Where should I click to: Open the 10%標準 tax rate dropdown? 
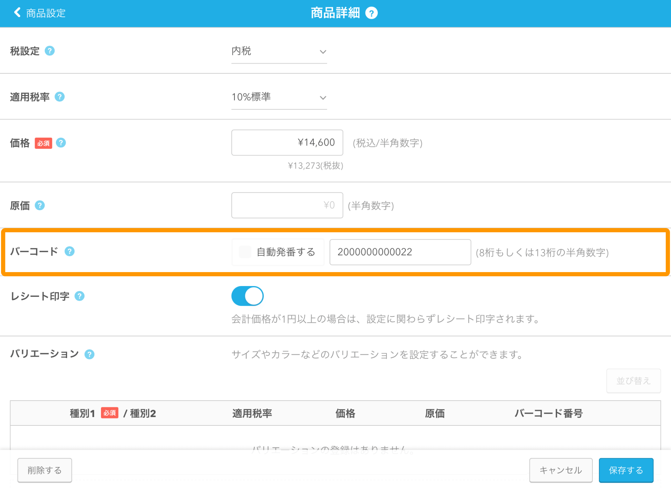tap(279, 98)
